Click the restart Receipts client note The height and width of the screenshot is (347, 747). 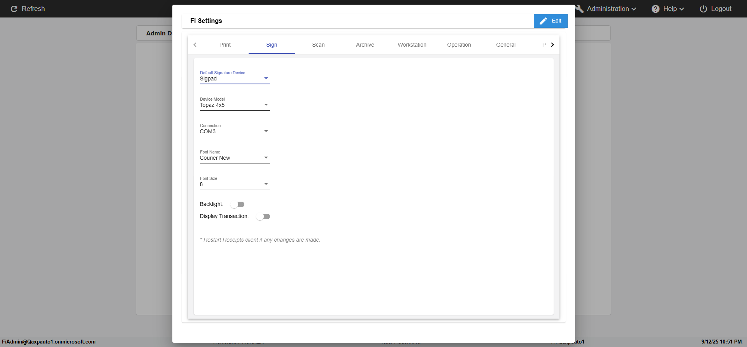(260, 240)
